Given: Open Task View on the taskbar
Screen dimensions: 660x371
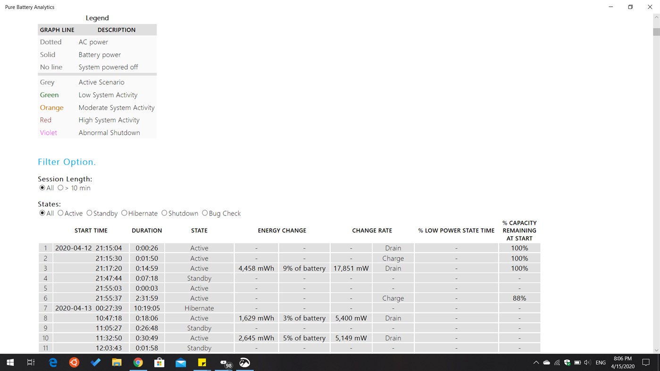Looking at the screenshot, I should click(31, 363).
